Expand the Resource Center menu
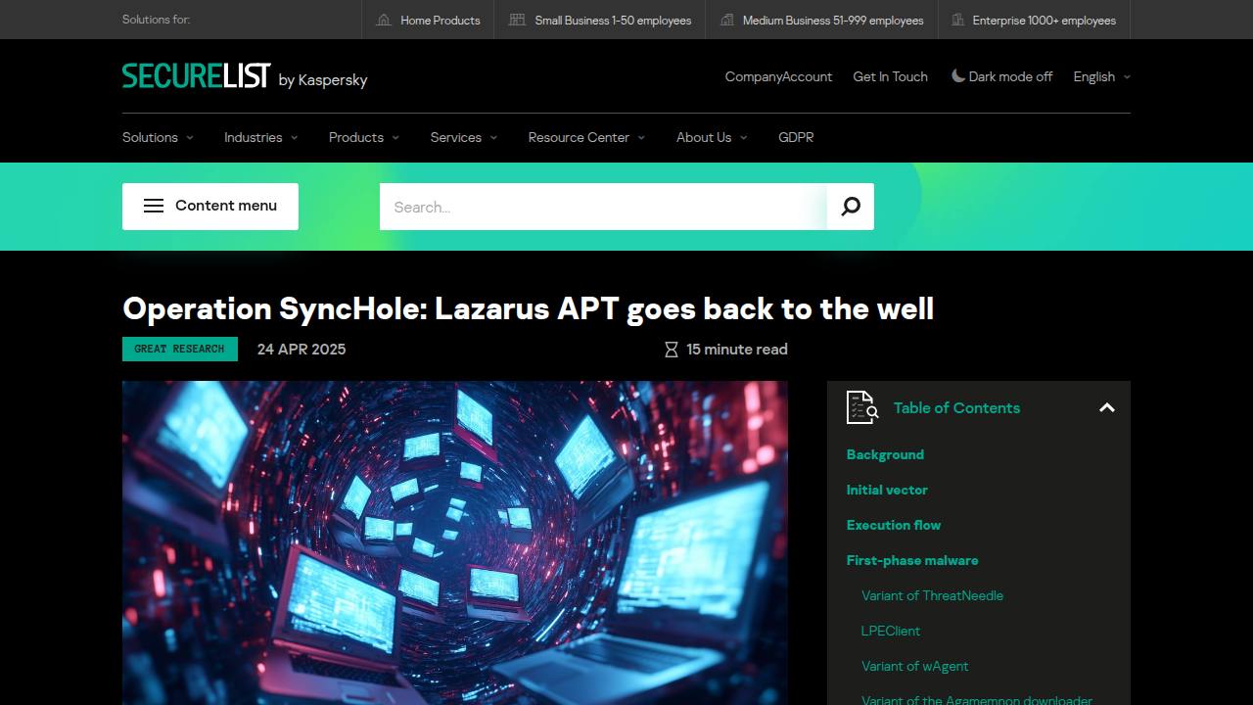 (586, 137)
